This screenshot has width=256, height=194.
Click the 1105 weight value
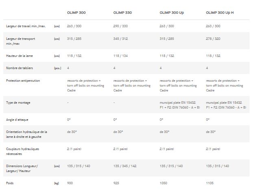pos(210,183)
